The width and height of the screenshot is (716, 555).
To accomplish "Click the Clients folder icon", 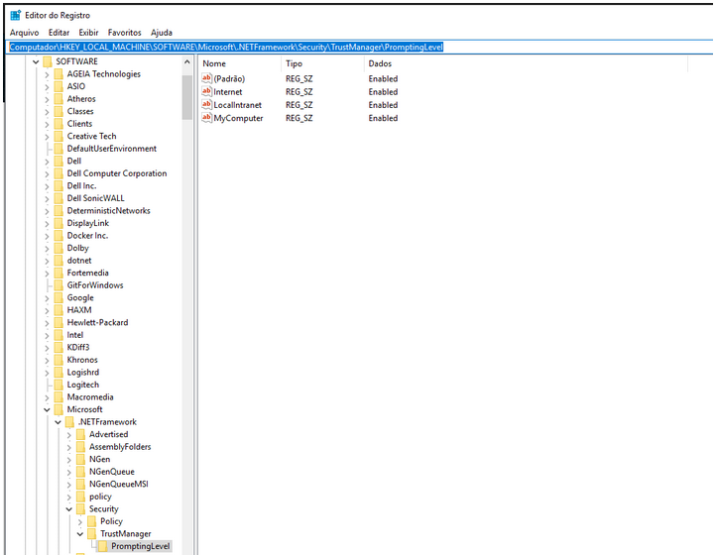I will [59, 124].
